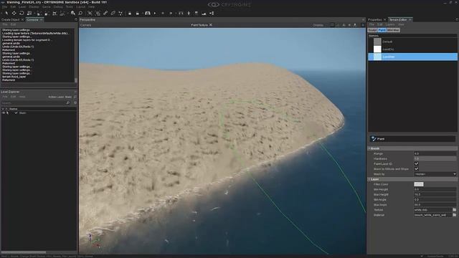Screen dimensions: 459x258
Task: Click the link objects chain icon
Action: (x=105, y=13)
